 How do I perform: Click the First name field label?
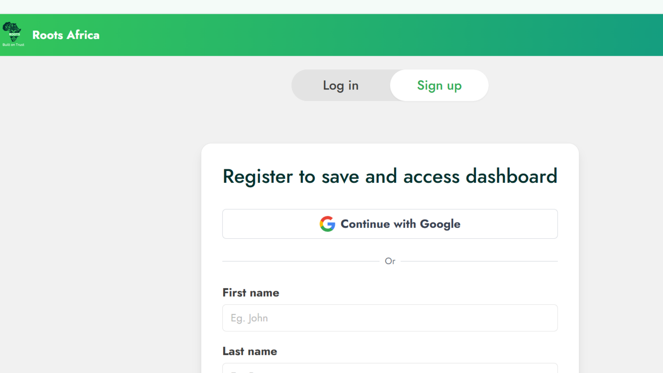click(251, 293)
